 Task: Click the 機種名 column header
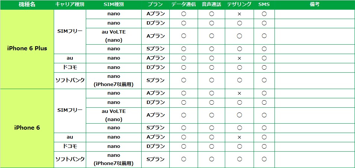click(27, 4)
